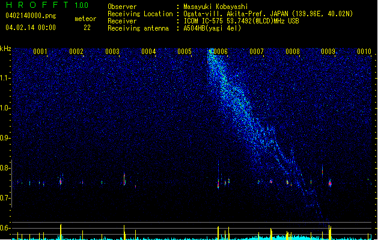Click the Receiver label

click(x=122, y=21)
